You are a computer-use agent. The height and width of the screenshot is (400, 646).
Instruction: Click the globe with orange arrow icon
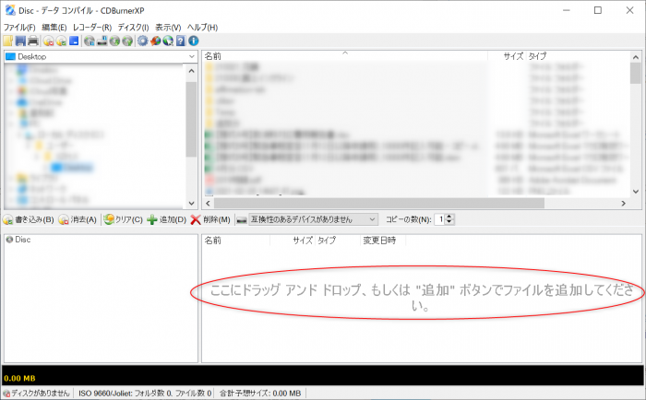(155, 41)
